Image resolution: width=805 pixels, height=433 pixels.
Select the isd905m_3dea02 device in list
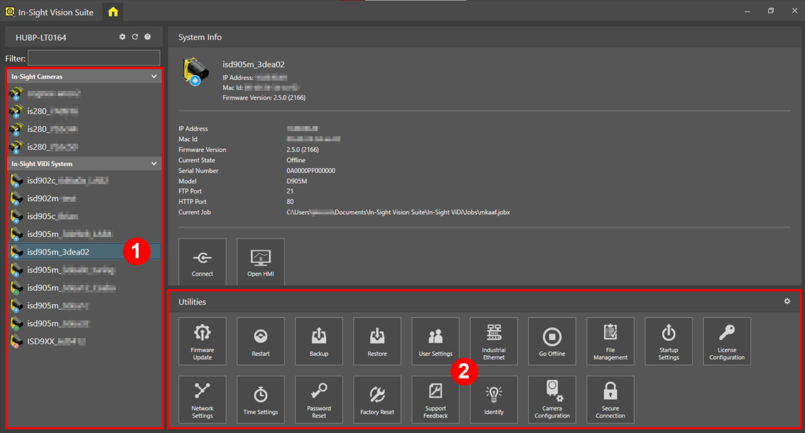(58, 252)
